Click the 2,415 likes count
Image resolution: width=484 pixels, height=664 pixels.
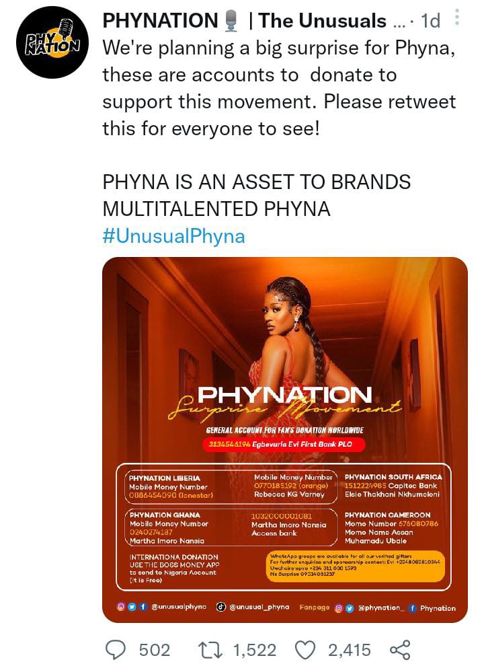(349, 649)
